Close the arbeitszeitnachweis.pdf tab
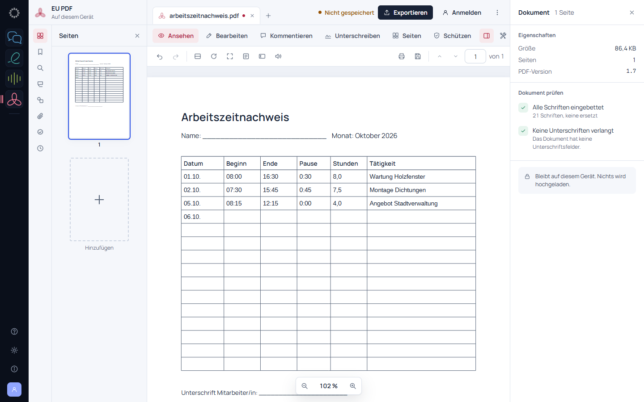This screenshot has width=644, height=402. tap(252, 16)
